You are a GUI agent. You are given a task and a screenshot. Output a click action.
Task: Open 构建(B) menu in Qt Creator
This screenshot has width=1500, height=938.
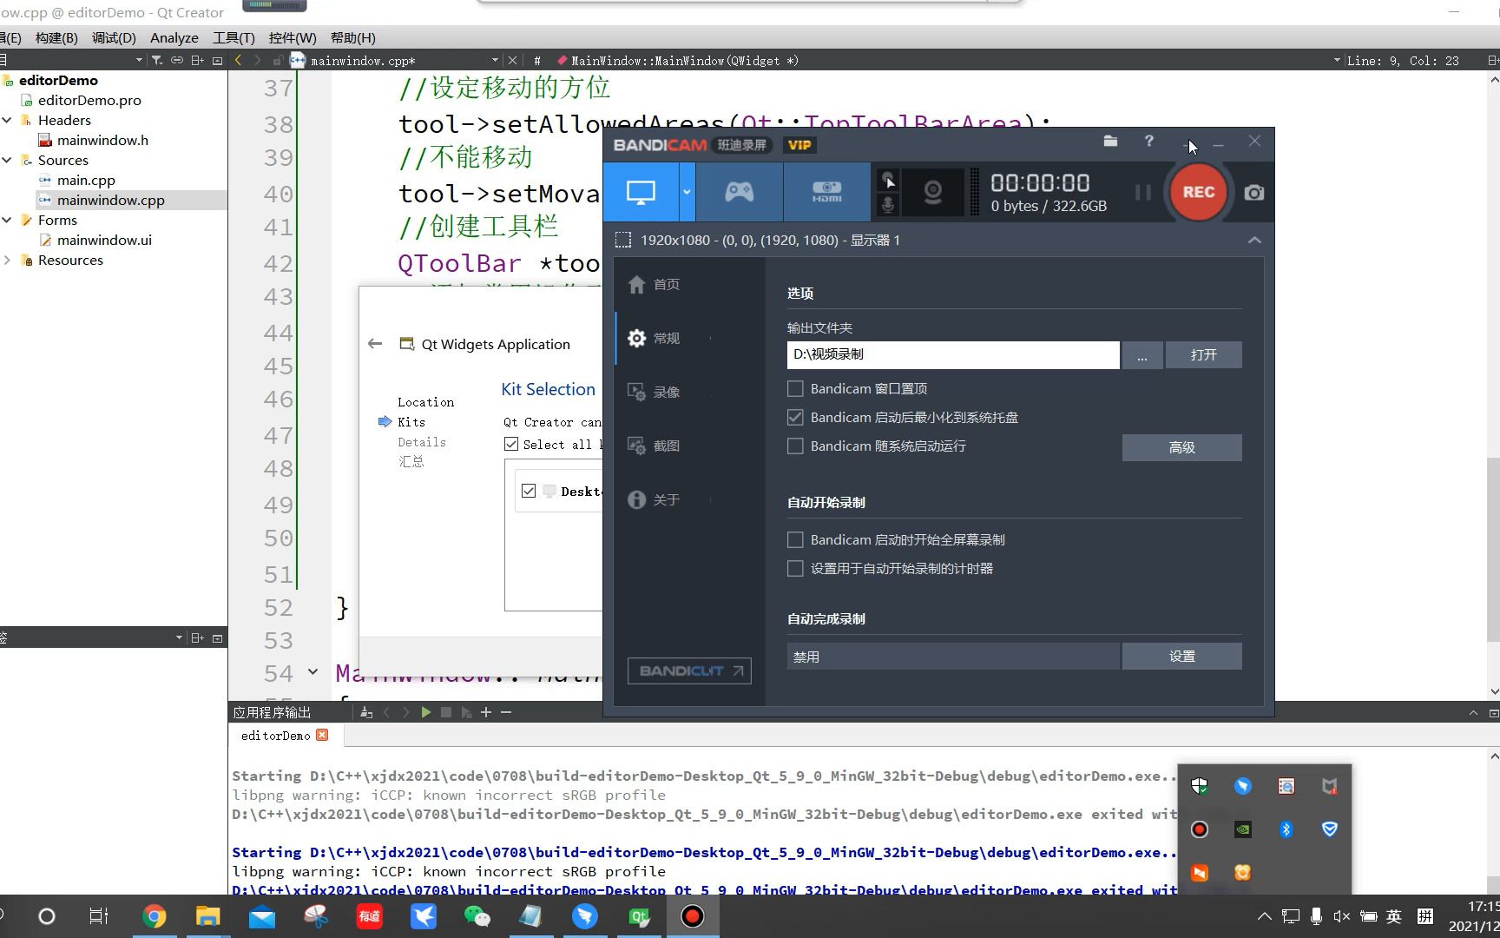click(x=56, y=37)
